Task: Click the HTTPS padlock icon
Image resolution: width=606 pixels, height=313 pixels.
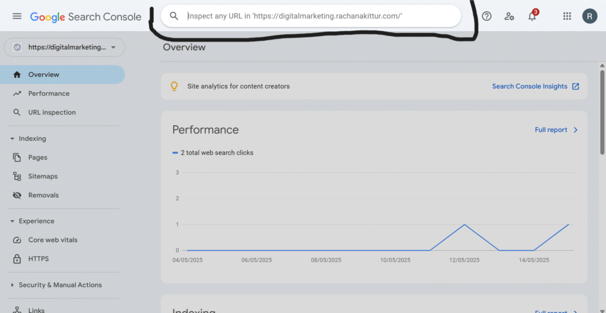Action: click(x=17, y=259)
